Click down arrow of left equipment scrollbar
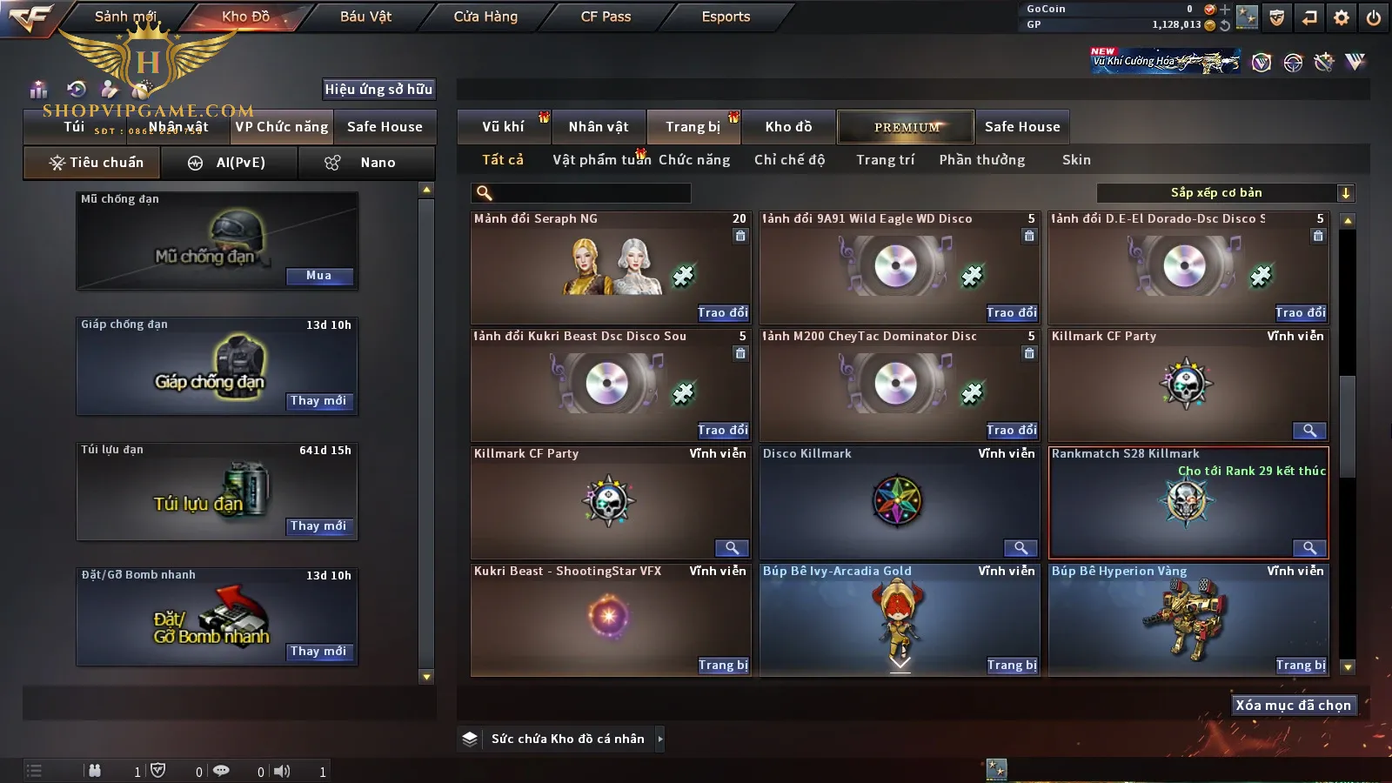This screenshot has width=1392, height=783. click(x=426, y=677)
